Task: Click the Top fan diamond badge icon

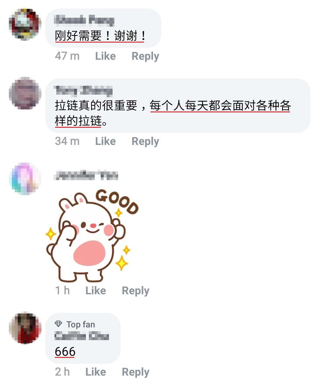Action: 58,324
